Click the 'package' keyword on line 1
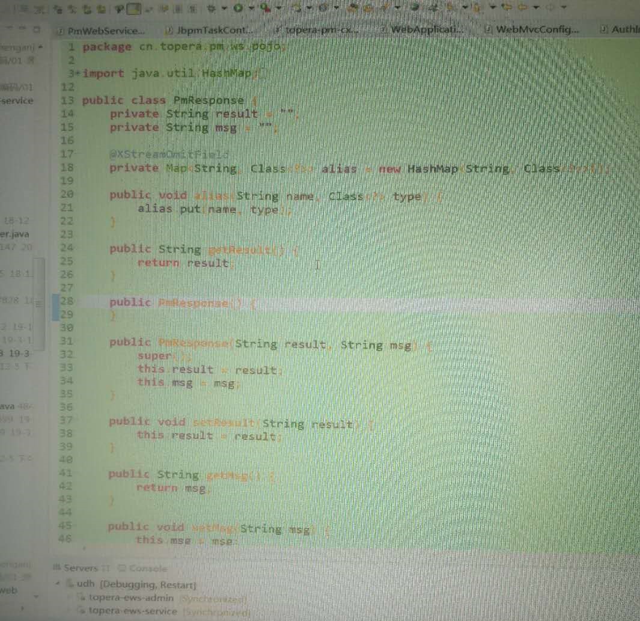The height and width of the screenshot is (621, 640). pos(107,47)
